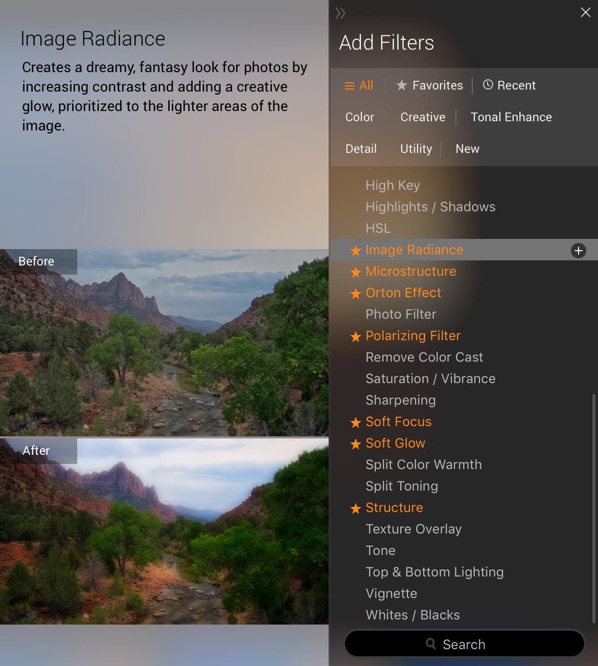Toggle the star next to Microstructure
Image resolution: width=598 pixels, height=666 pixels.
[356, 272]
